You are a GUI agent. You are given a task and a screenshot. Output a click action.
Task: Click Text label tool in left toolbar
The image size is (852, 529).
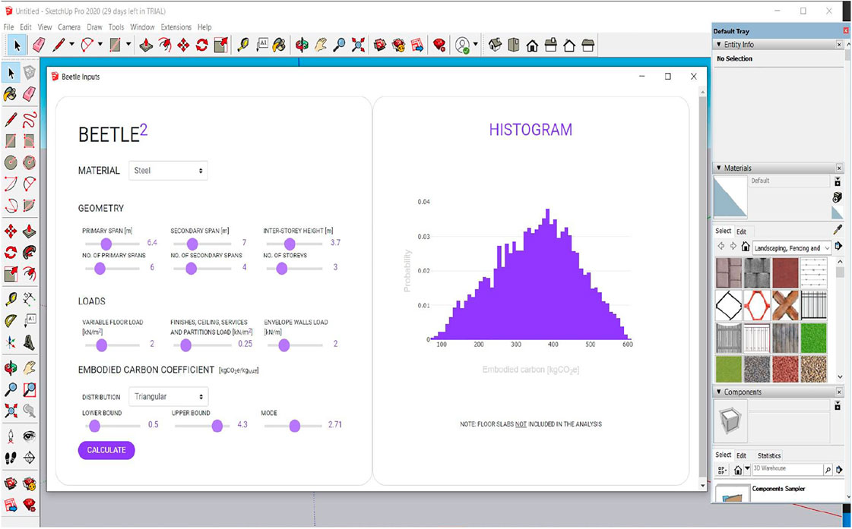30,320
